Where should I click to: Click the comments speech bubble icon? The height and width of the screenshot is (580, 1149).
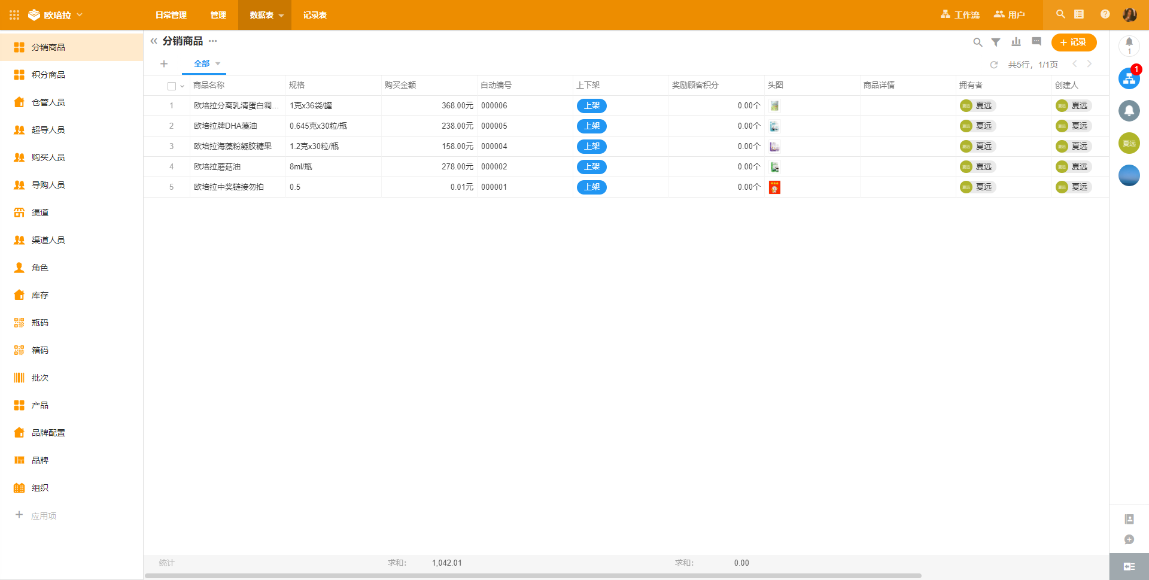click(x=1036, y=42)
